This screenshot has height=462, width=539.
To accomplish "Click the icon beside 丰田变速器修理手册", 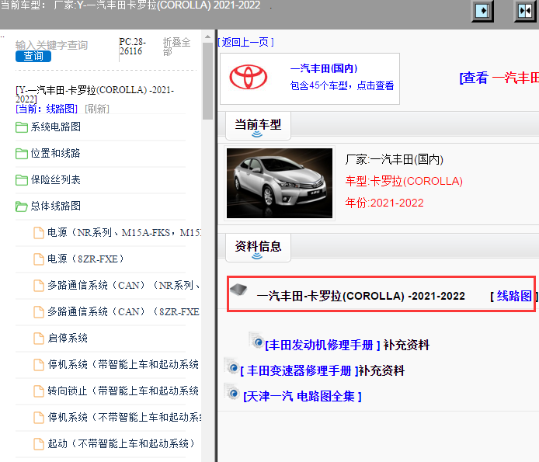I will click(x=231, y=366).
